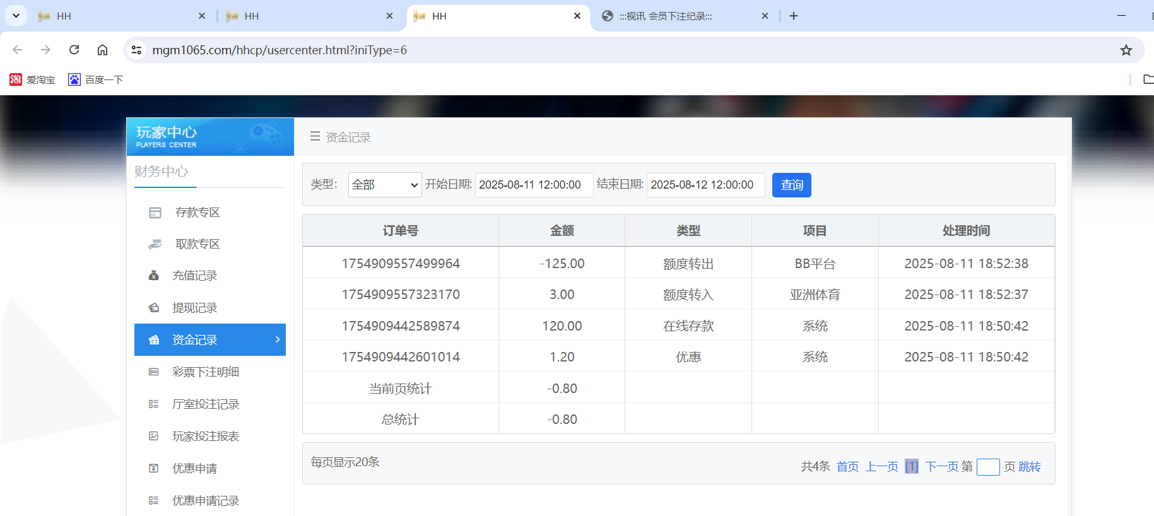Viewport: 1154px width, 516px height.
Task: Open 优惠申请记录 in sidebar menu
Action: click(x=205, y=501)
